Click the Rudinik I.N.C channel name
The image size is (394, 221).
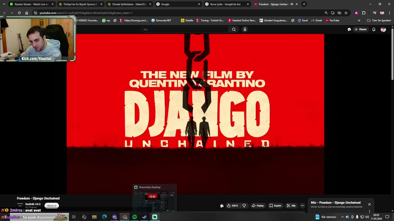pos(33,204)
